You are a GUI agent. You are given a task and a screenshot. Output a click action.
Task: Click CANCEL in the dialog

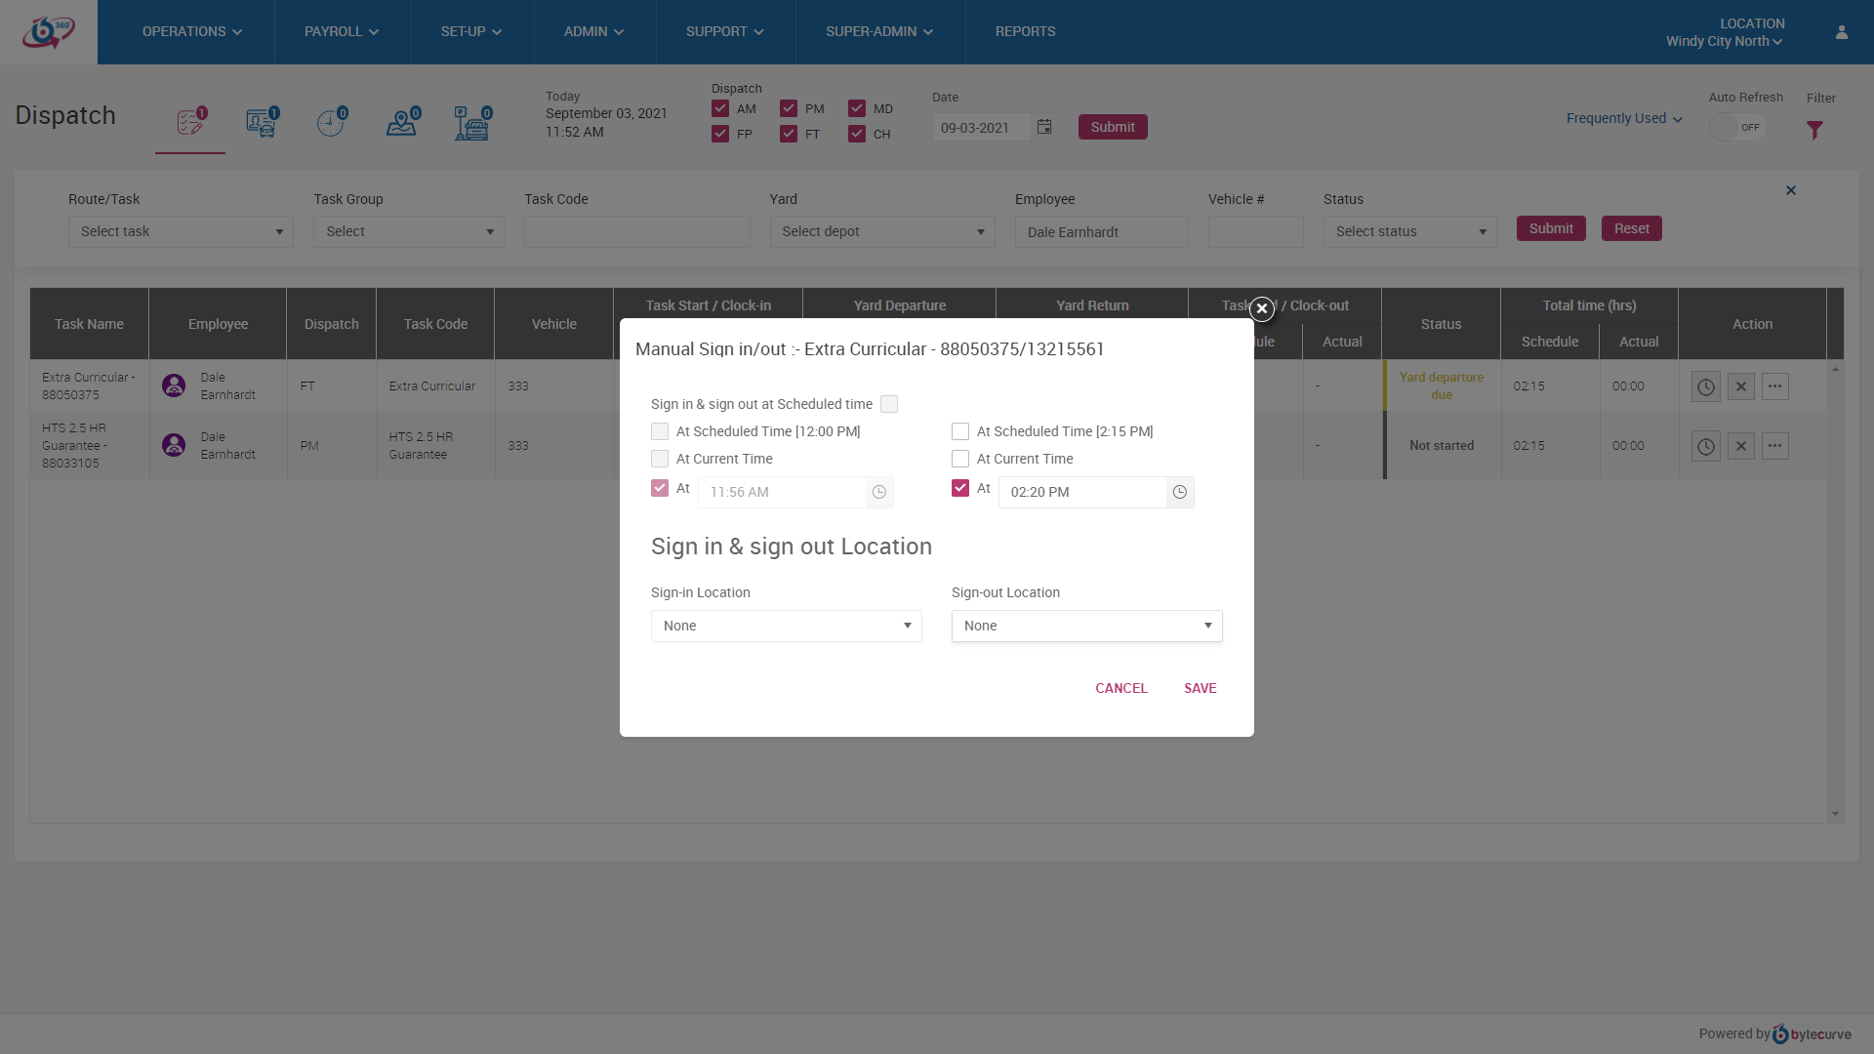pyautogui.click(x=1120, y=688)
